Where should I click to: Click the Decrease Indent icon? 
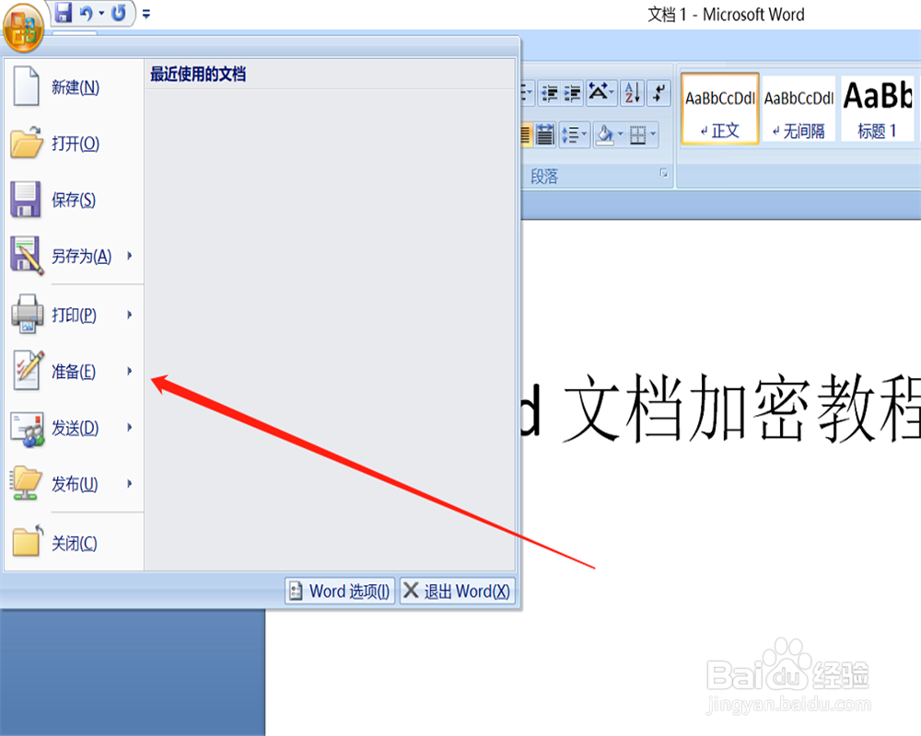(x=549, y=93)
